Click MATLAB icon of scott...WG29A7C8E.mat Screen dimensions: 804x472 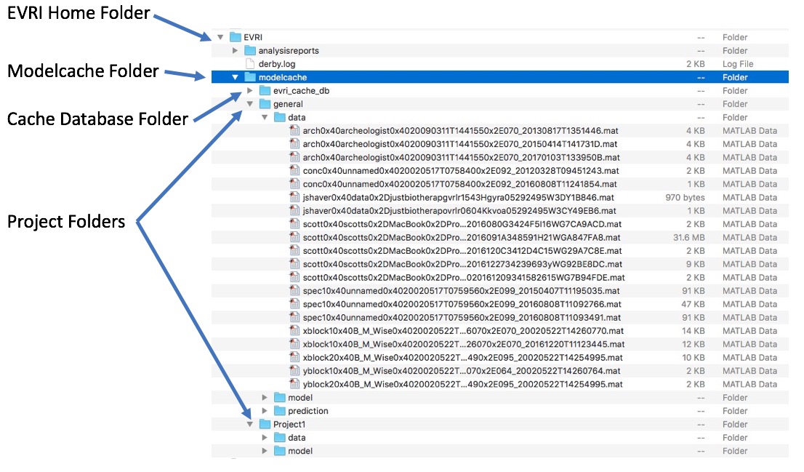[x=294, y=250]
